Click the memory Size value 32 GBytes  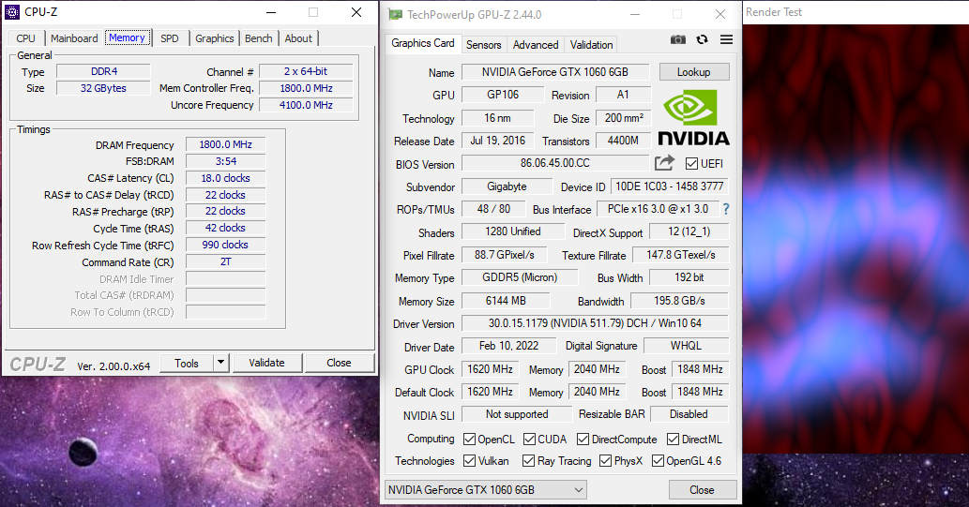tap(103, 88)
